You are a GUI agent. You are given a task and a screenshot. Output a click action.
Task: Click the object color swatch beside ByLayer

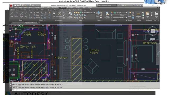point(115,13)
